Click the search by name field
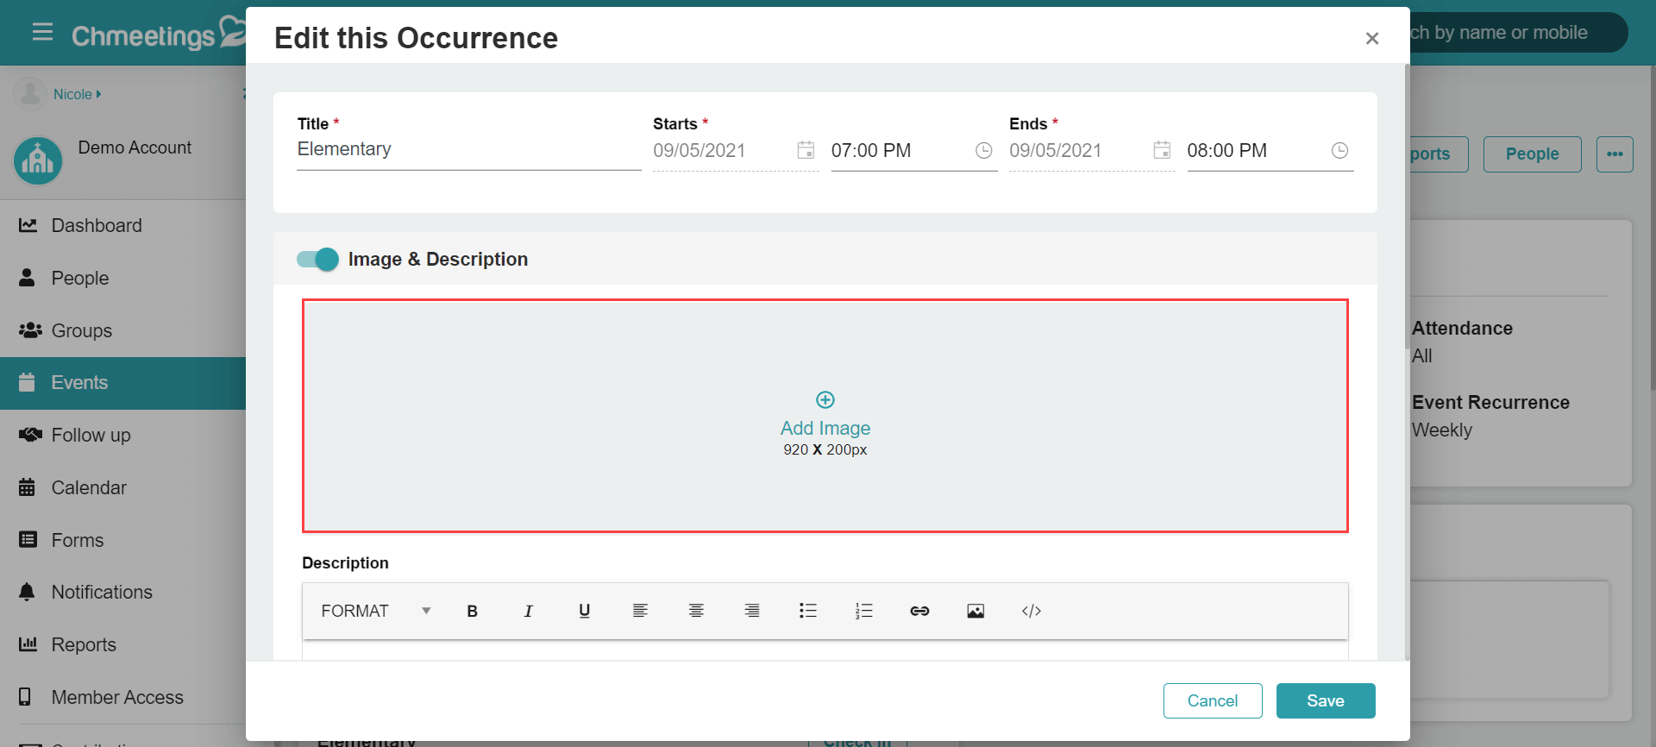Screen dimensions: 1656x747 [1518, 33]
